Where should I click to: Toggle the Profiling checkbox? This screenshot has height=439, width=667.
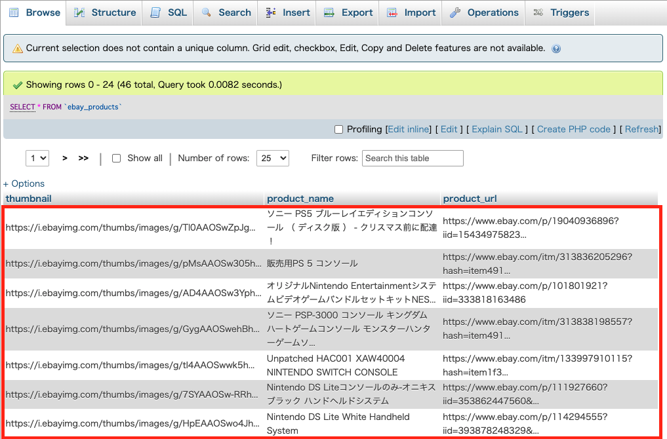tap(338, 129)
